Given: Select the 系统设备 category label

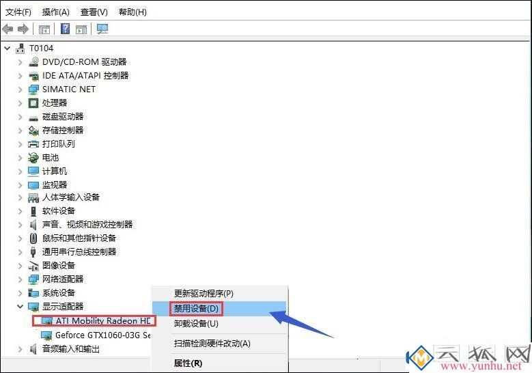Looking at the screenshot, I should pos(58,293).
